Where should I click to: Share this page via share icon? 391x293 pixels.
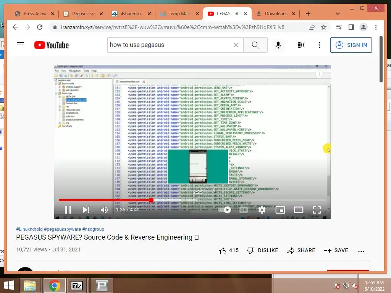click(x=312, y=27)
